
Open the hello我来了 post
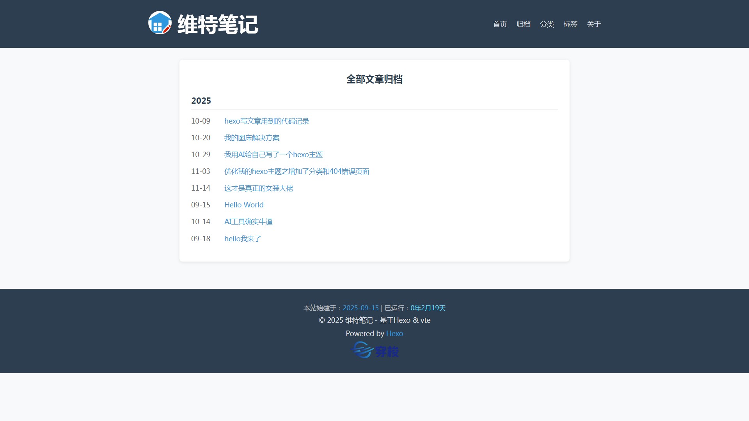coord(242,239)
